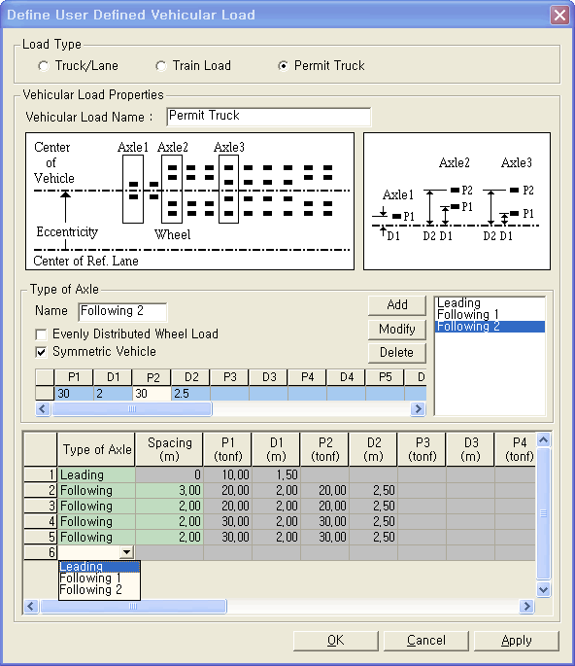Screen dimensions: 575x666
Task: Open the row 6 Type of Axle dropdown arrow
Action: [x=126, y=552]
